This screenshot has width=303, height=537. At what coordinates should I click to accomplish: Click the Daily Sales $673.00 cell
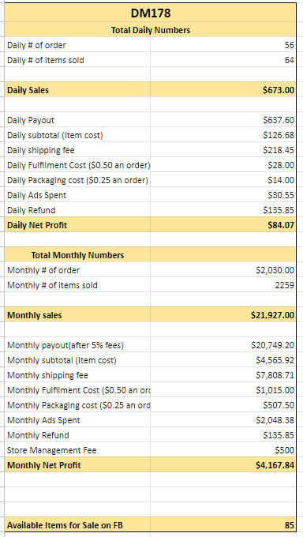223,90
